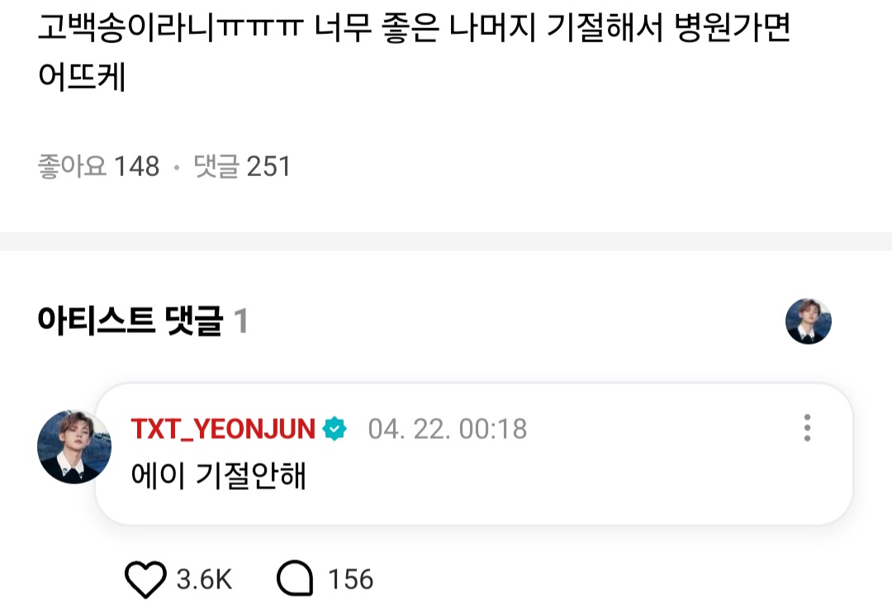892x614 pixels.
Task: Tap the second line of the post, 어뜨케
Action: point(81,76)
